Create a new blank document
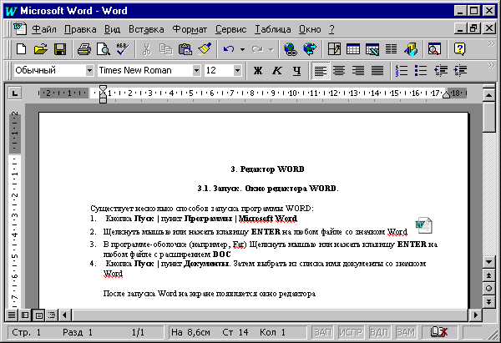The width and height of the screenshot is (501, 343). pyautogui.click(x=22, y=49)
